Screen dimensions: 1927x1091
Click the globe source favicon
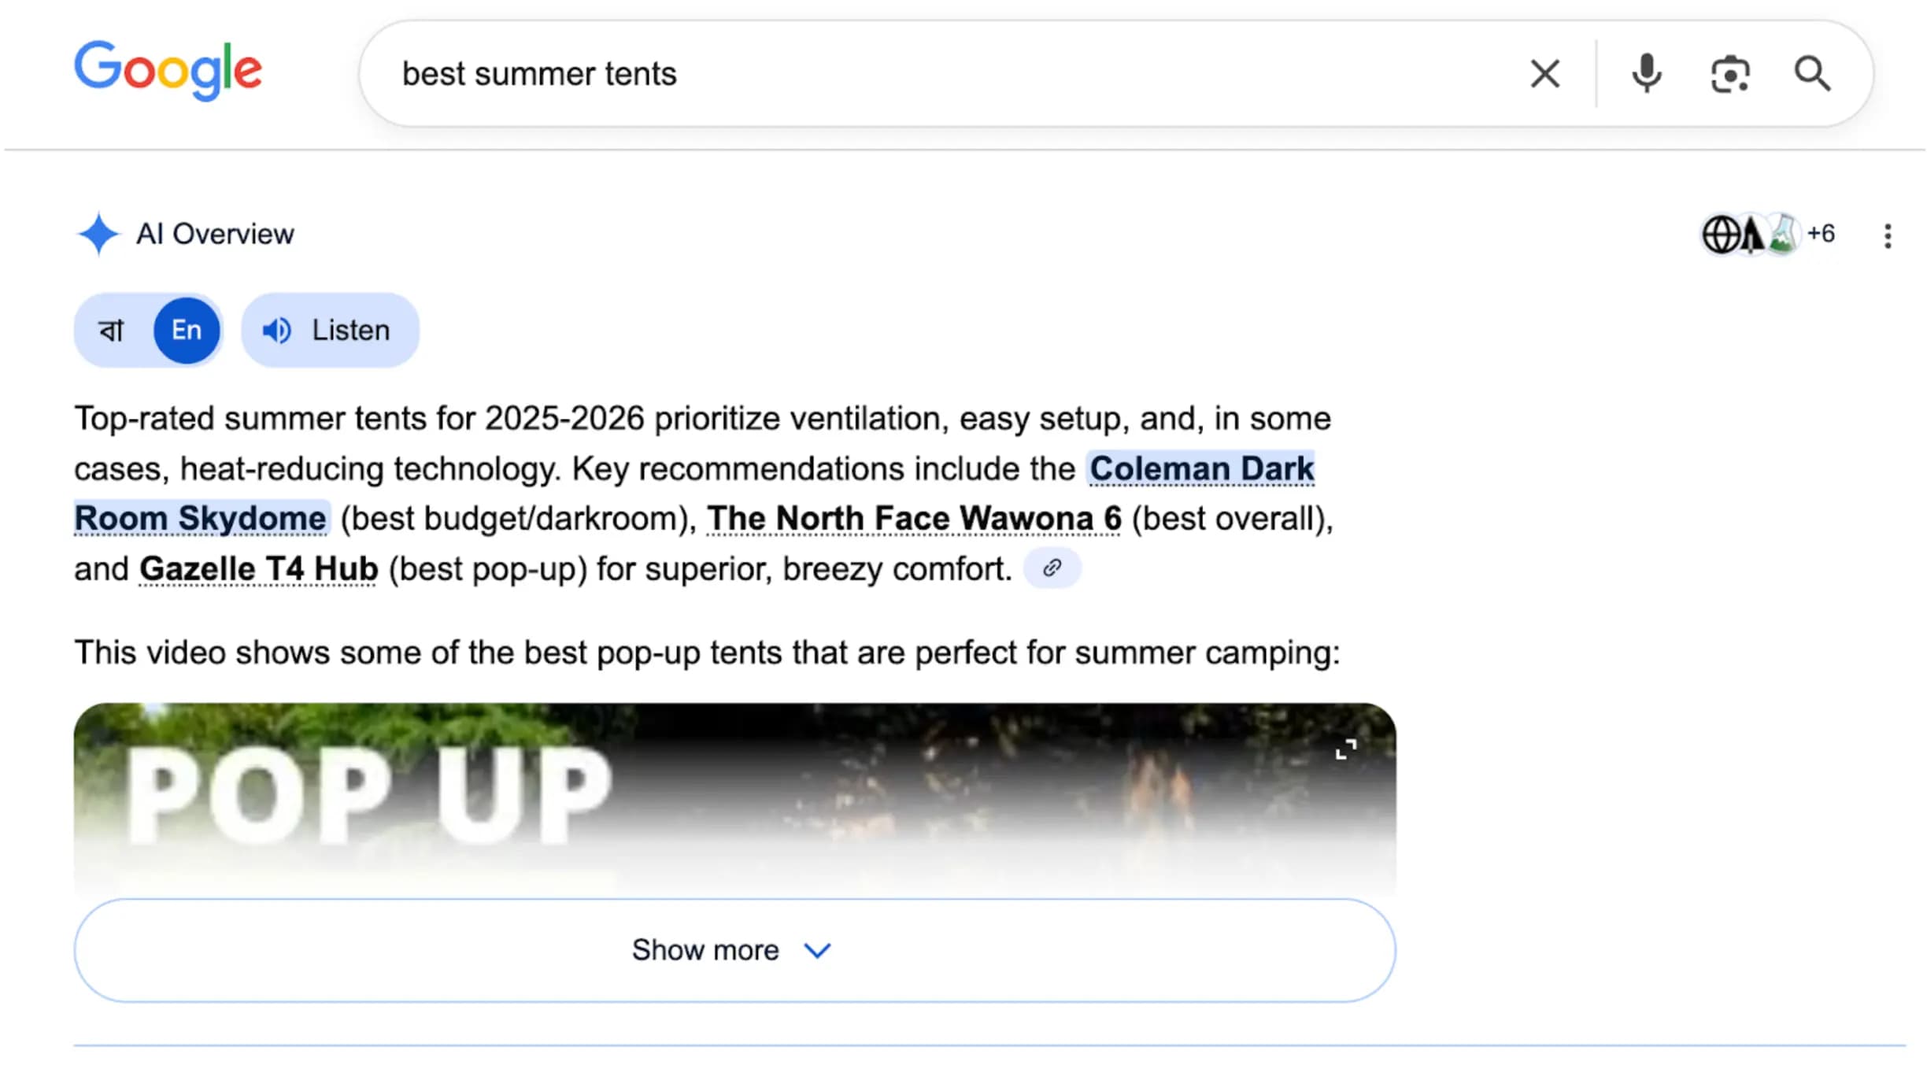point(1722,235)
